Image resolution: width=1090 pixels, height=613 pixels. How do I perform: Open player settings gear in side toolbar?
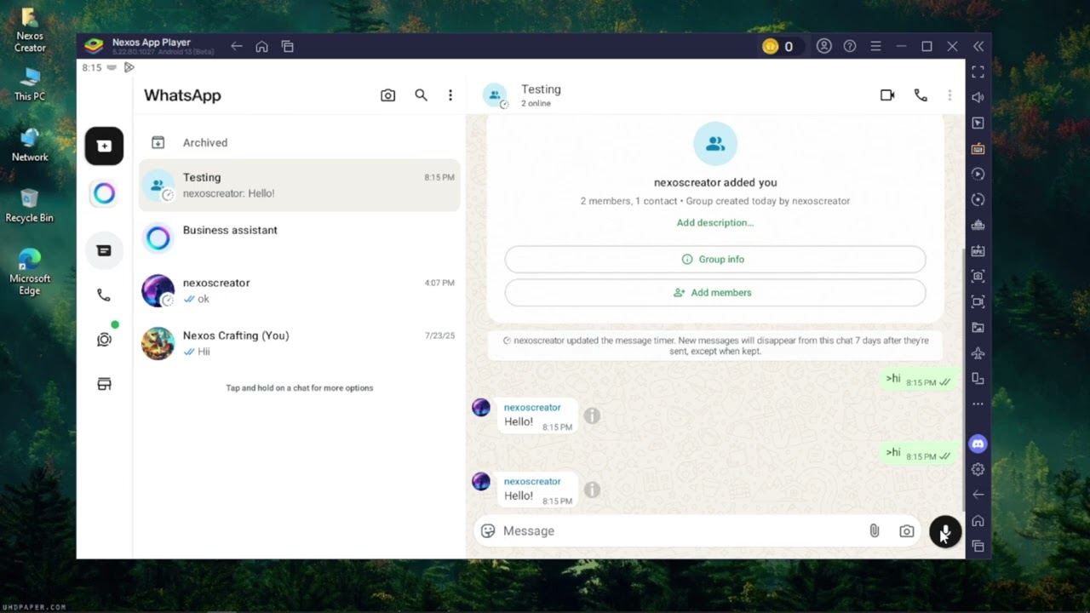(978, 469)
